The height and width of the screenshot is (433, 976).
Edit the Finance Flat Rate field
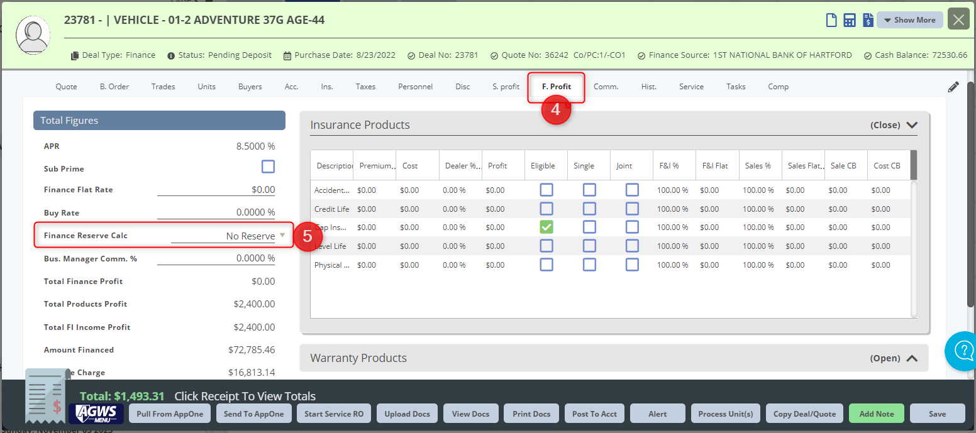216,190
